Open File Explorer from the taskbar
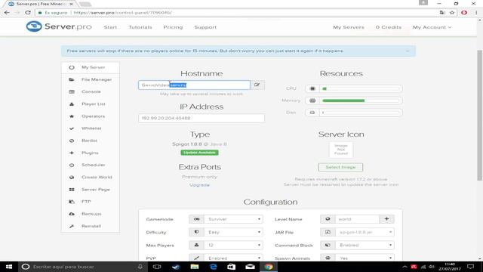 (x=195, y=267)
